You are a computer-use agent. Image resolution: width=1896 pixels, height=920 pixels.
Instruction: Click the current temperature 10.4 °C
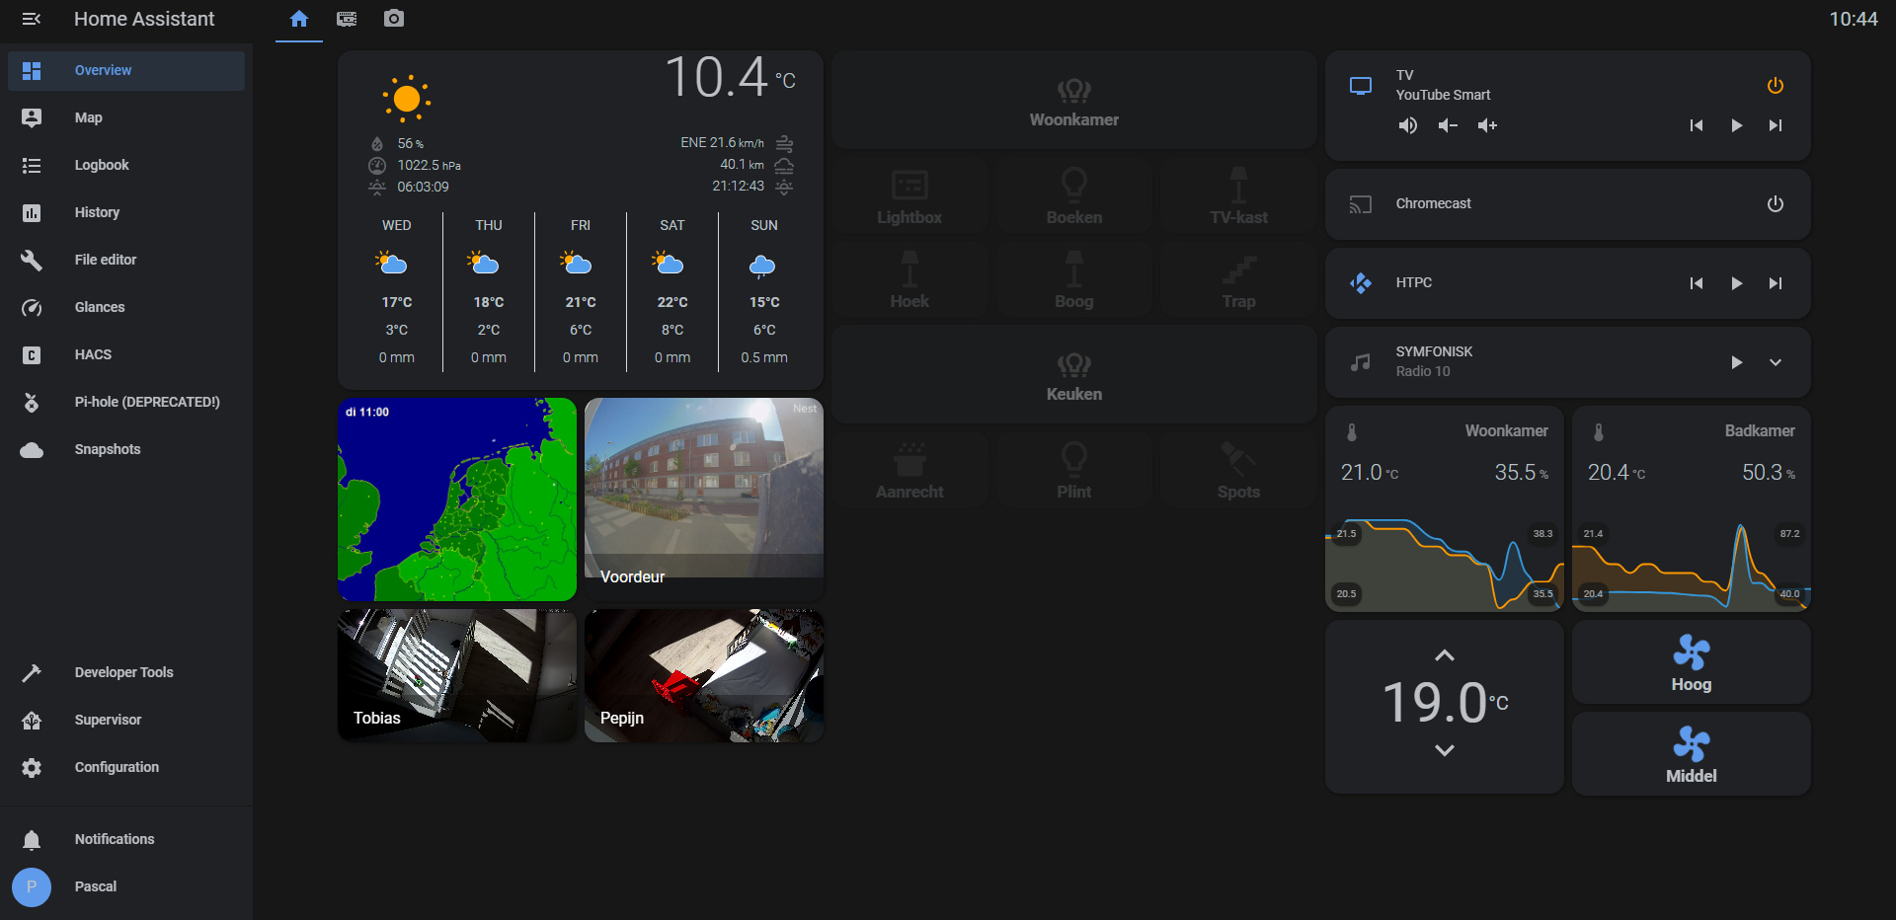point(730,77)
